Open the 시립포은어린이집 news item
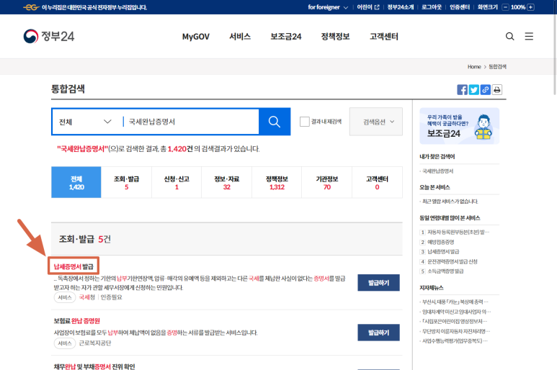The image size is (557, 370). tap(455, 321)
